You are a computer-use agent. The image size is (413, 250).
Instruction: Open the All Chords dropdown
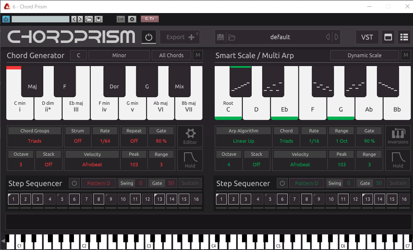171,56
